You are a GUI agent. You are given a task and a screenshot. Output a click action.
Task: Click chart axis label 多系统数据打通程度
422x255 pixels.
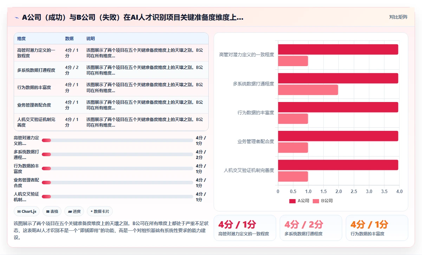coord(253,84)
